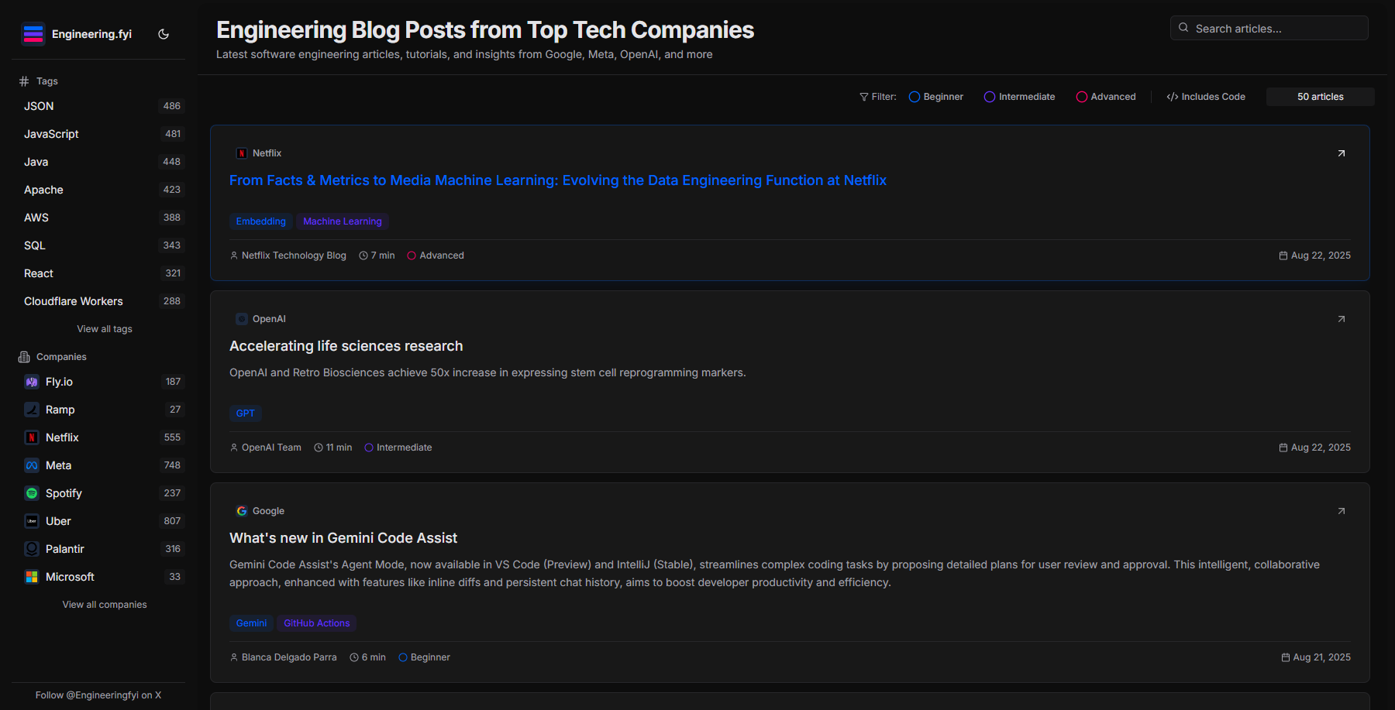Follow @Engineeringfyi on X link
The image size is (1395, 710).
[98, 695]
